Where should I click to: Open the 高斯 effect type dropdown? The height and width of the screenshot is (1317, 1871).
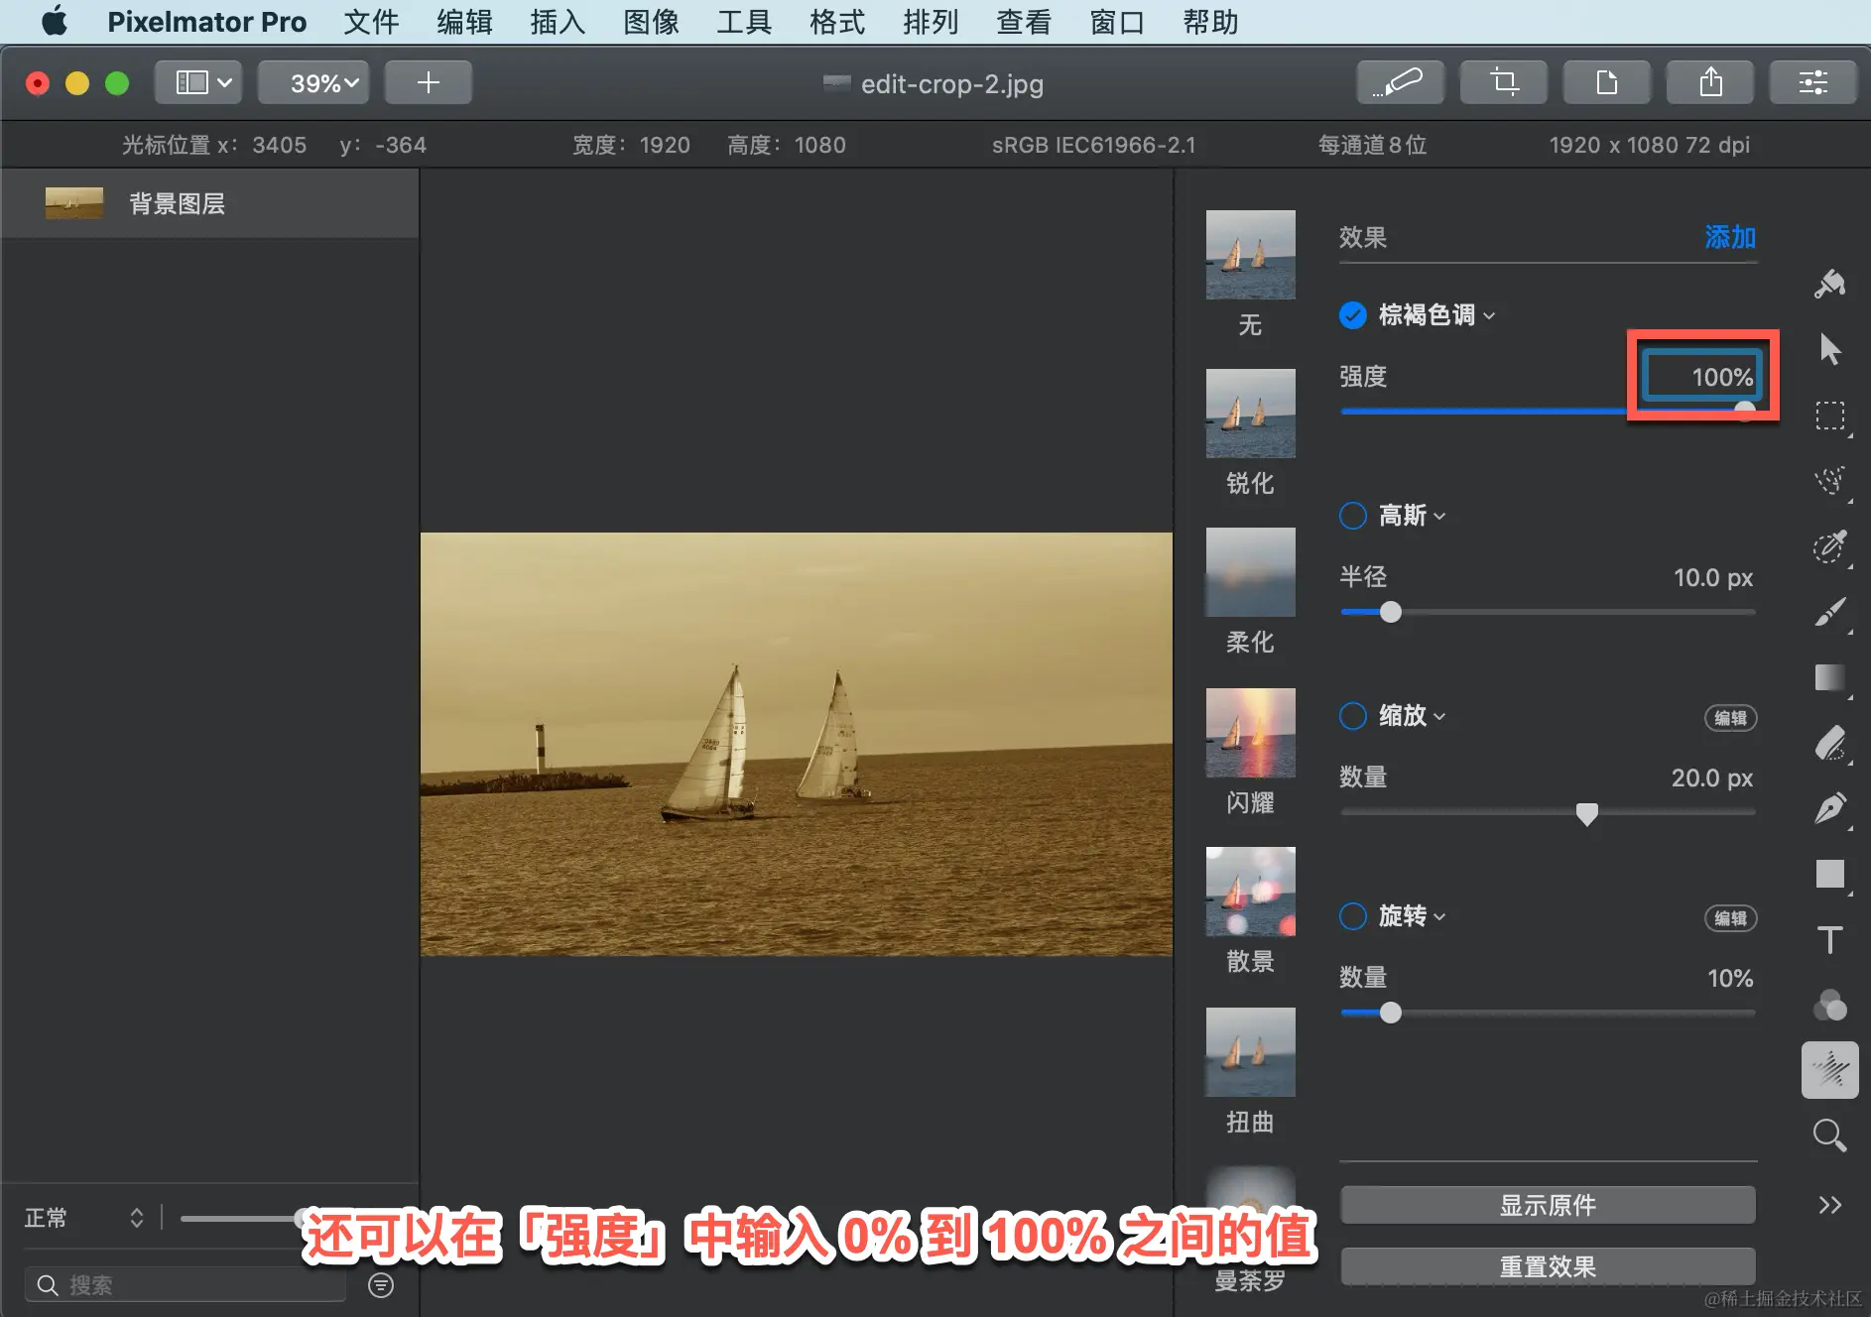1413,516
